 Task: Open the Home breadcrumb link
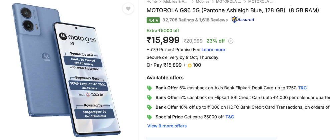point(152,2)
